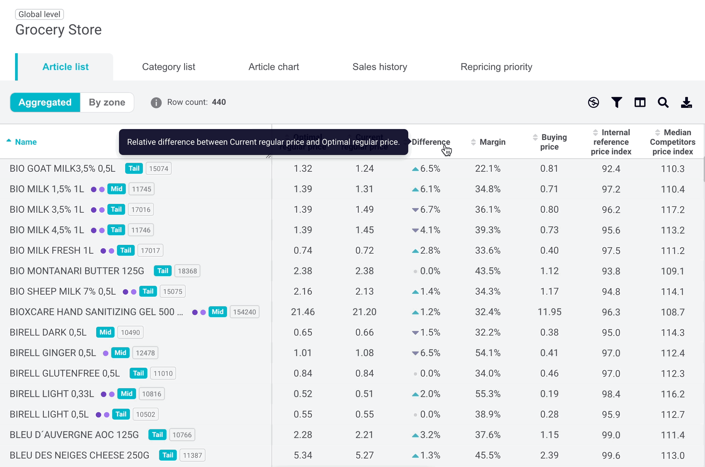705x467 pixels.
Task: Switch to Aggregated view
Action: (x=45, y=103)
